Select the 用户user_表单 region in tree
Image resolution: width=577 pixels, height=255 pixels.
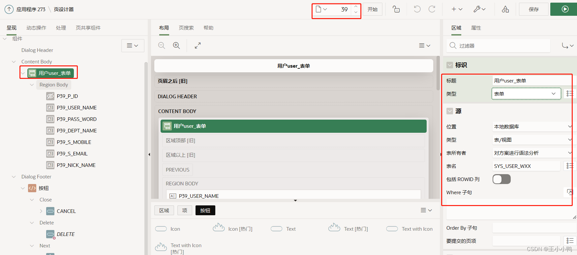pyautogui.click(x=51, y=73)
